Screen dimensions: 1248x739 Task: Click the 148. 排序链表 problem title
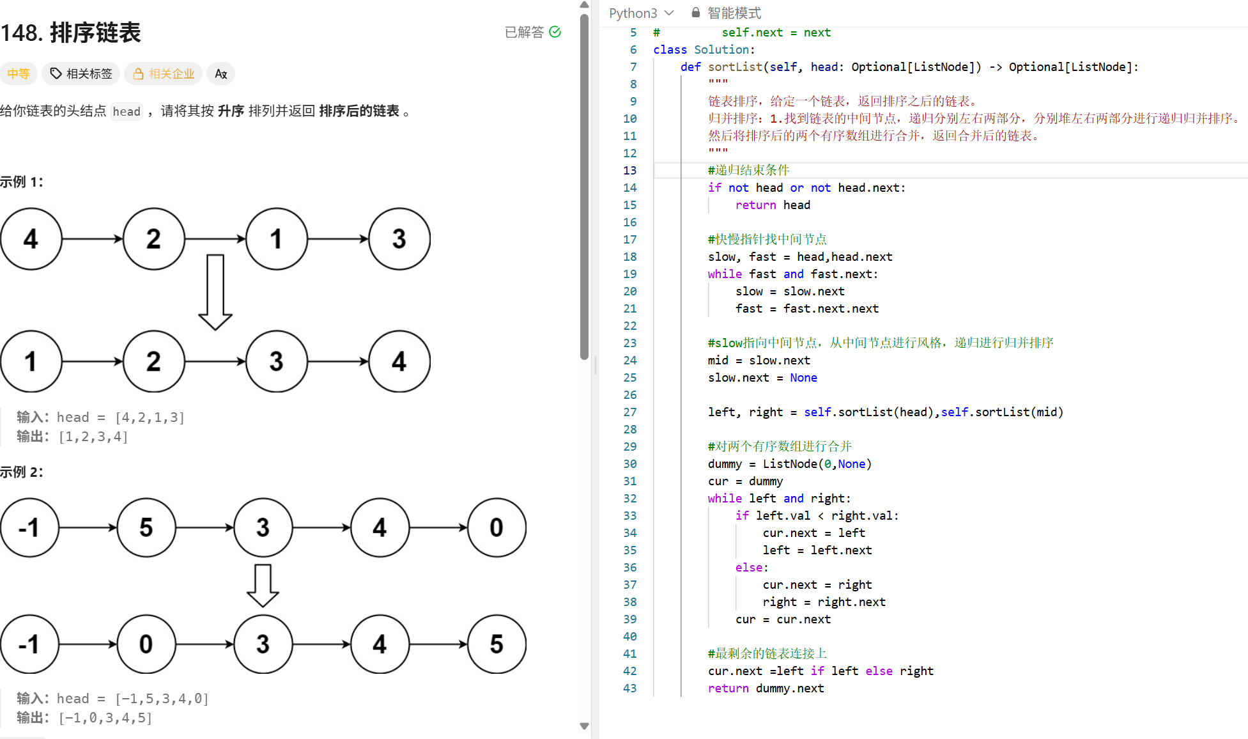(71, 33)
